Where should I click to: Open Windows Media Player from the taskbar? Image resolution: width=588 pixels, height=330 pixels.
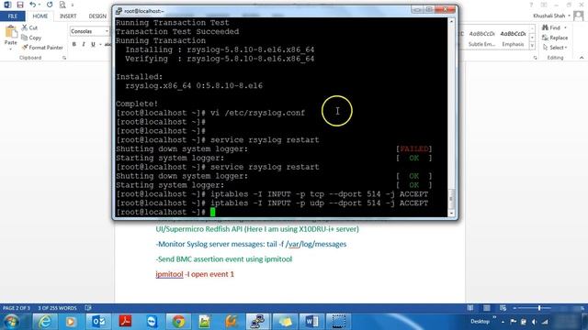71,322
